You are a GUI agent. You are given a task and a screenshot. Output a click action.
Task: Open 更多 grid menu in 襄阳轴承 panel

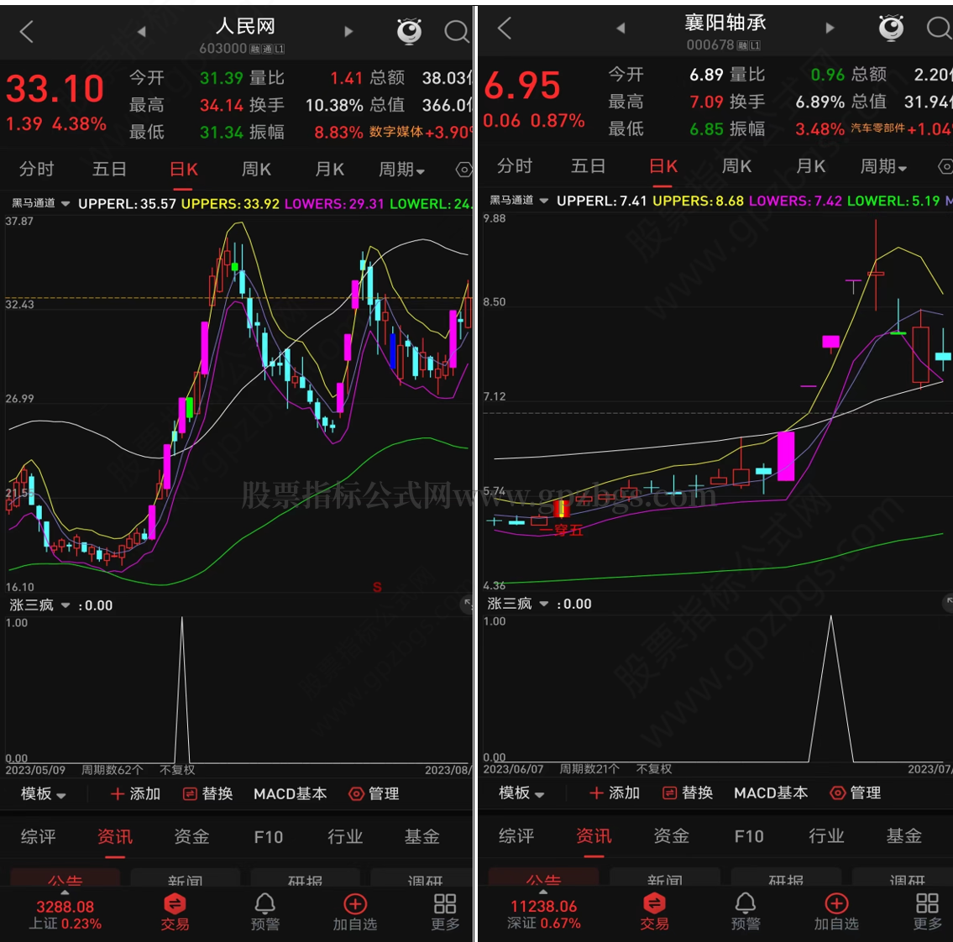click(928, 912)
